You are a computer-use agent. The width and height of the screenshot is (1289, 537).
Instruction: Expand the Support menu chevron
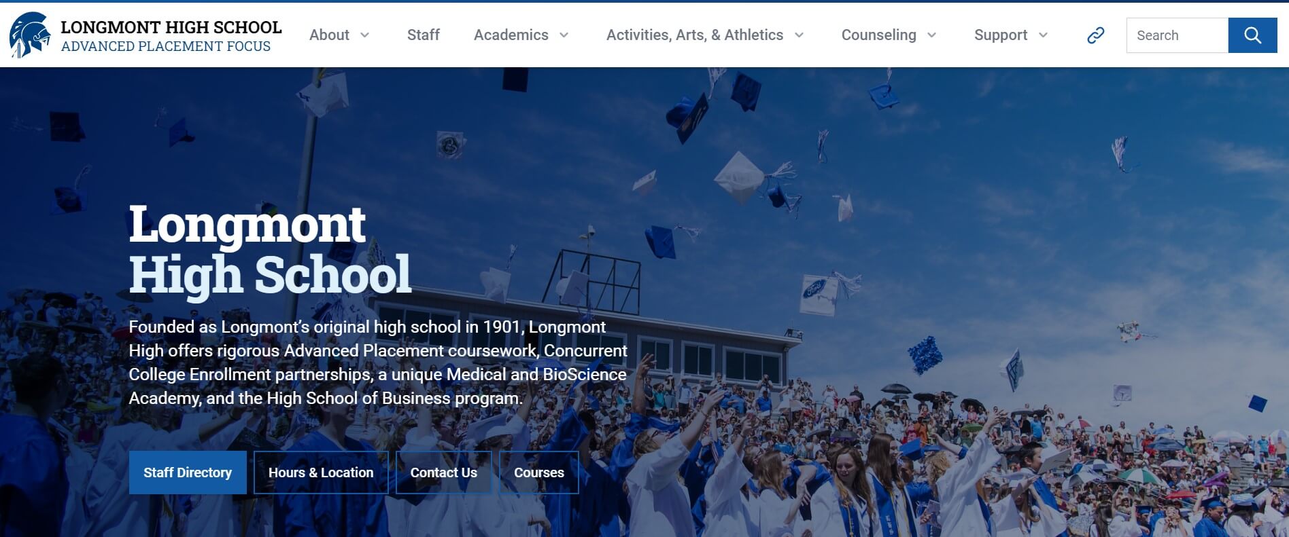pos(1043,35)
